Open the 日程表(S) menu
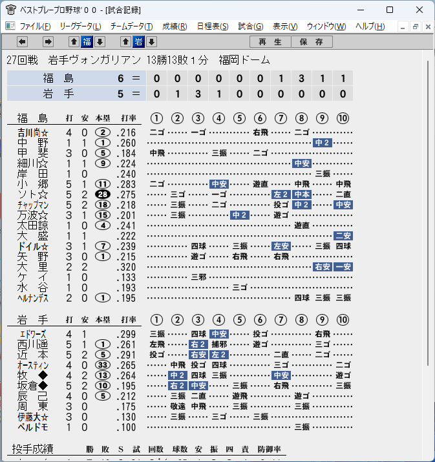Viewport: 435px width, 462px height. (213, 26)
